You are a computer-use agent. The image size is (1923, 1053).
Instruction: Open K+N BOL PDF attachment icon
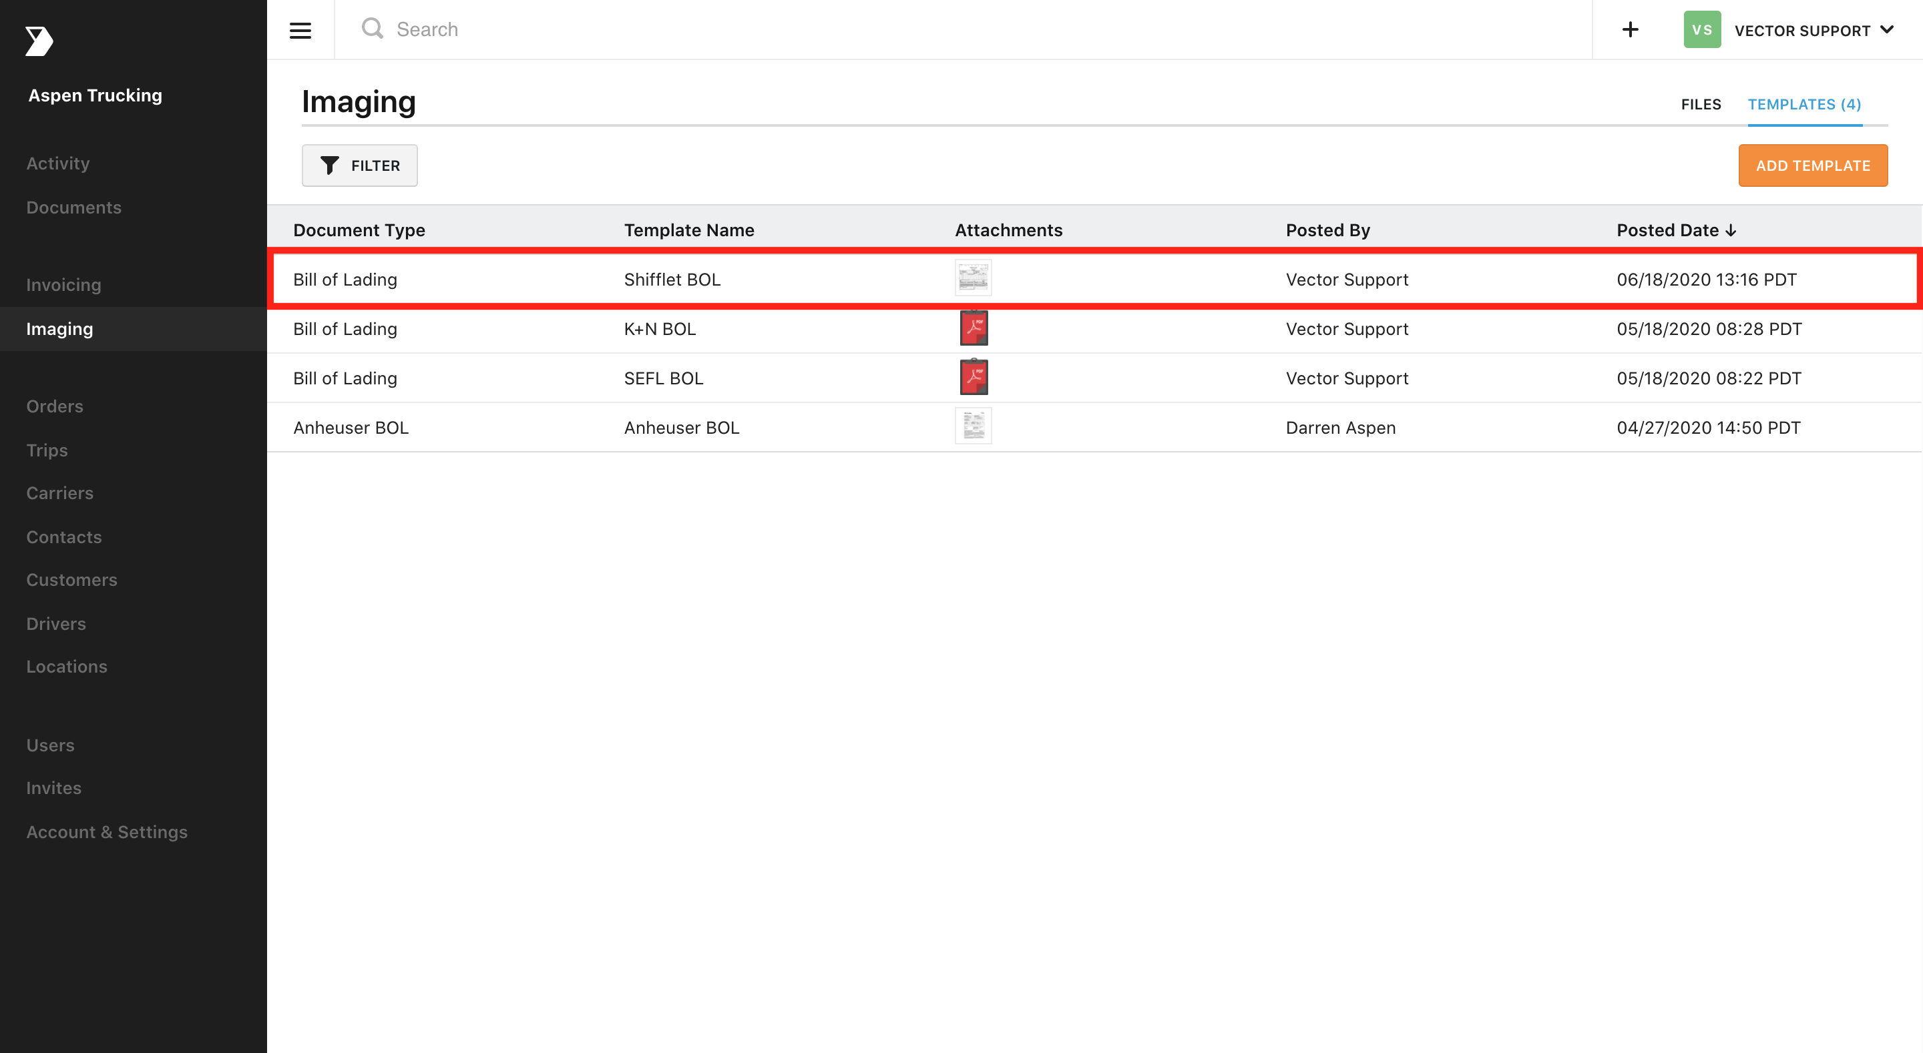click(974, 328)
